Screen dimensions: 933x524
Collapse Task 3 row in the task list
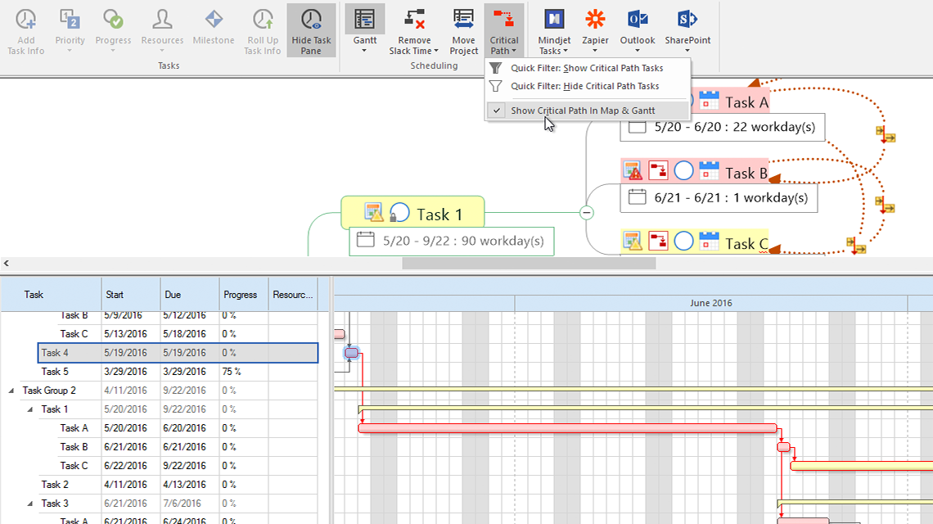click(29, 504)
